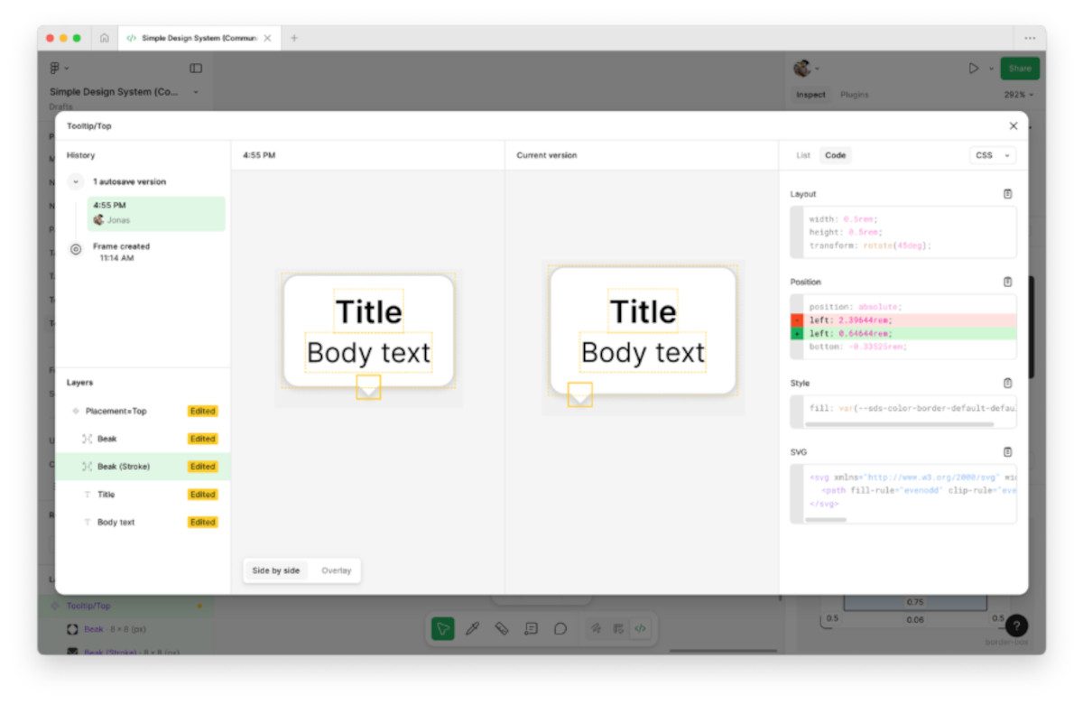The width and height of the screenshot is (1083, 704).
Task: Select the Move tool in bottom toolbar
Action: 442,629
